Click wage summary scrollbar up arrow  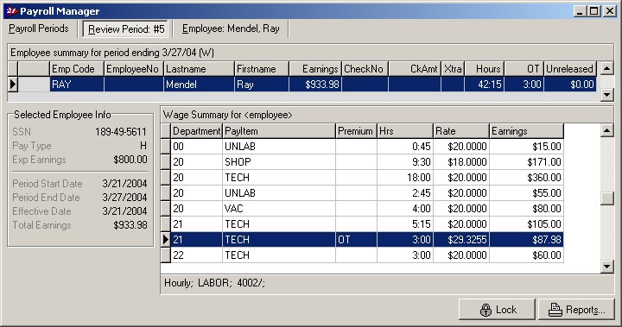pyautogui.click(x=607, y=130)
